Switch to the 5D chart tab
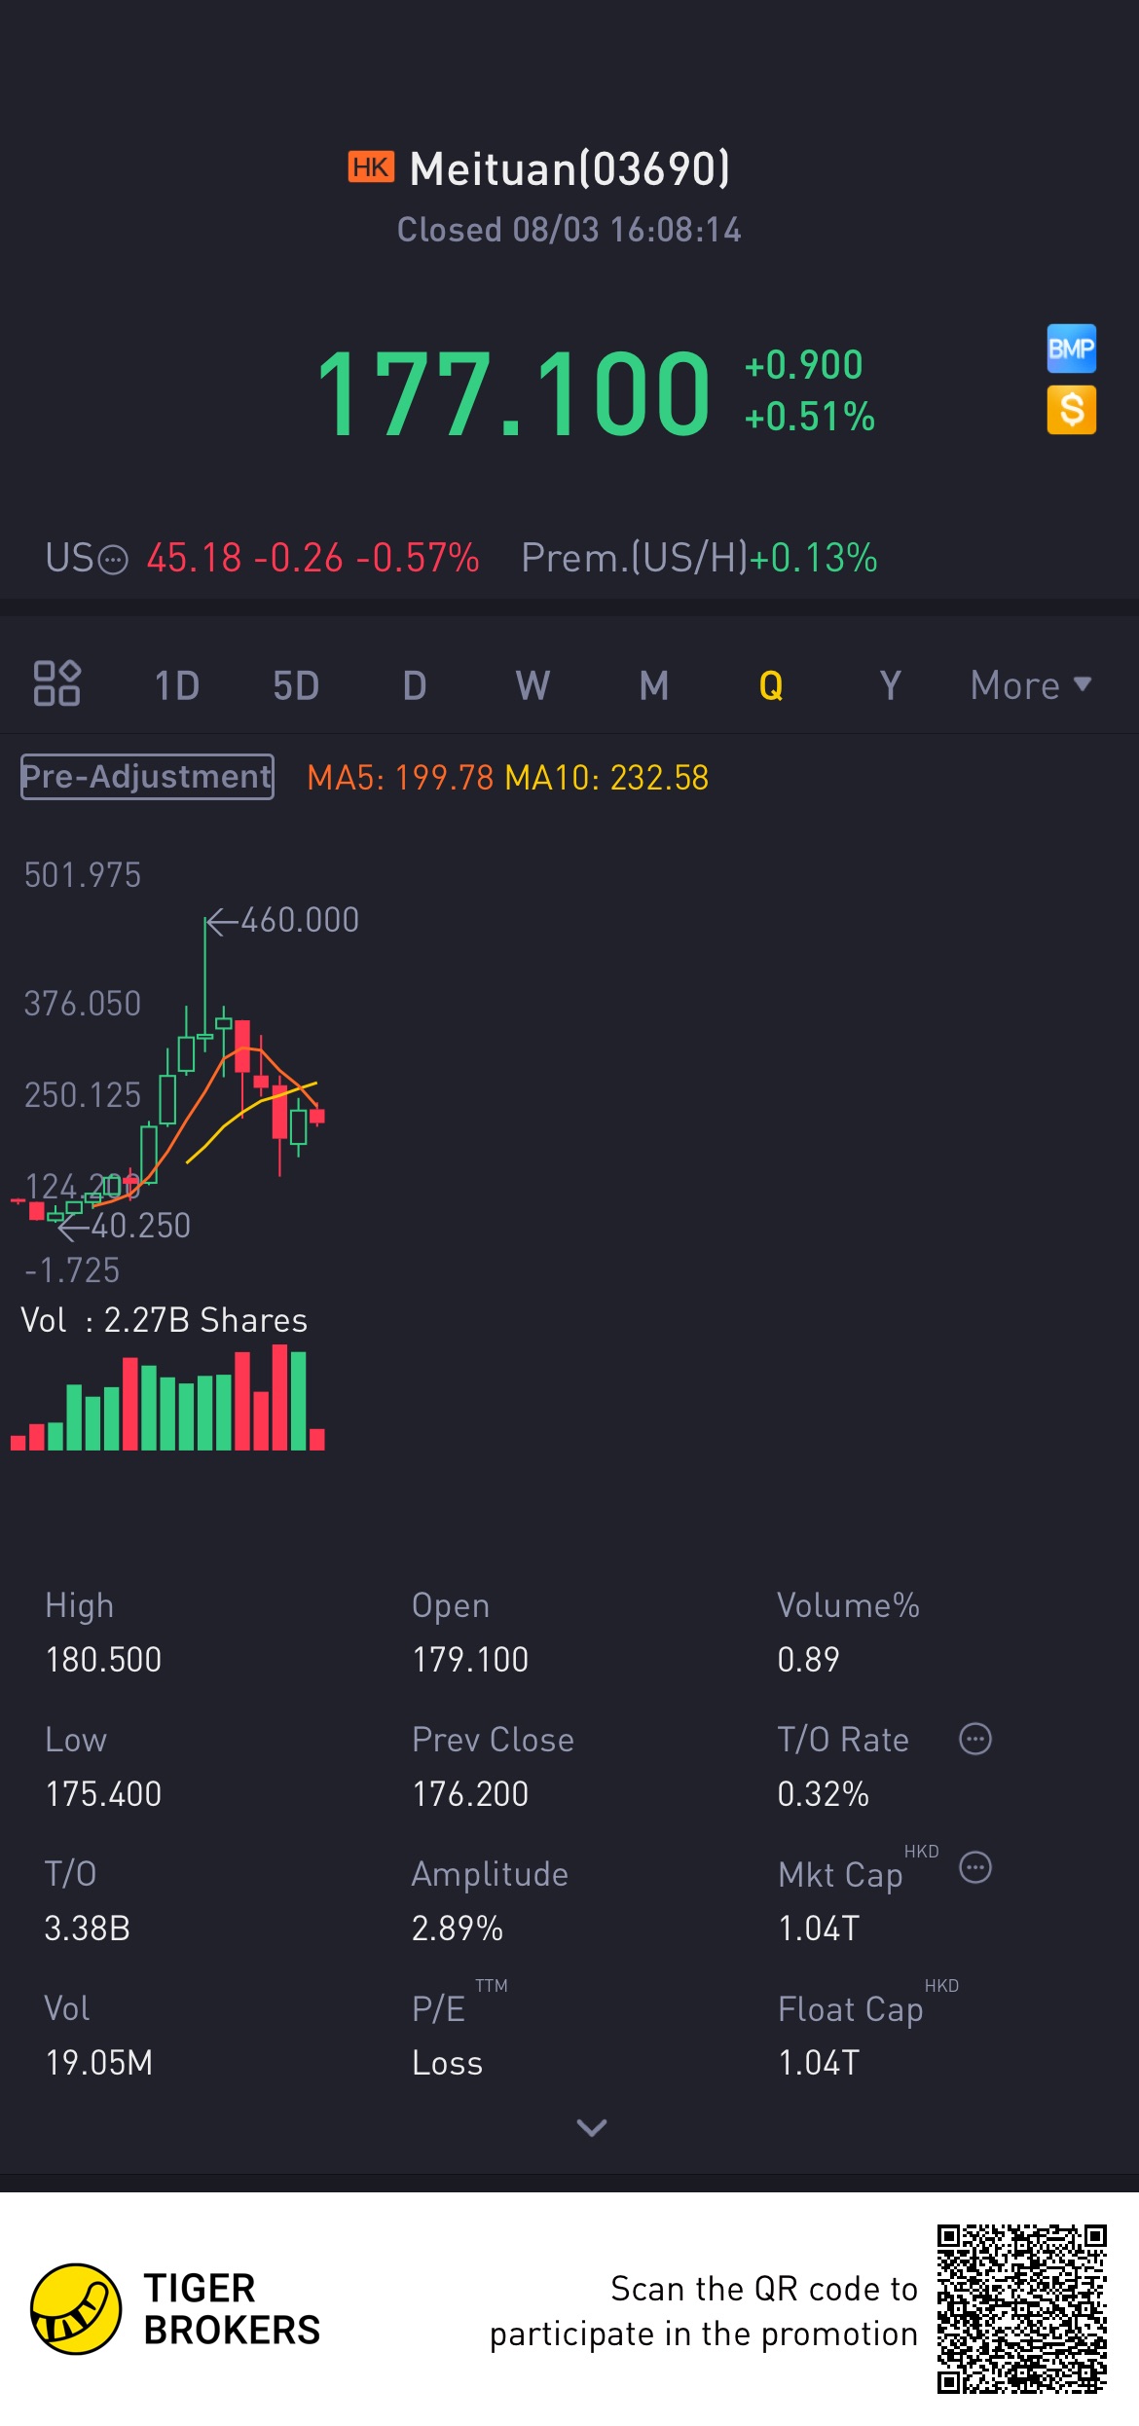 tap(296, 685)
